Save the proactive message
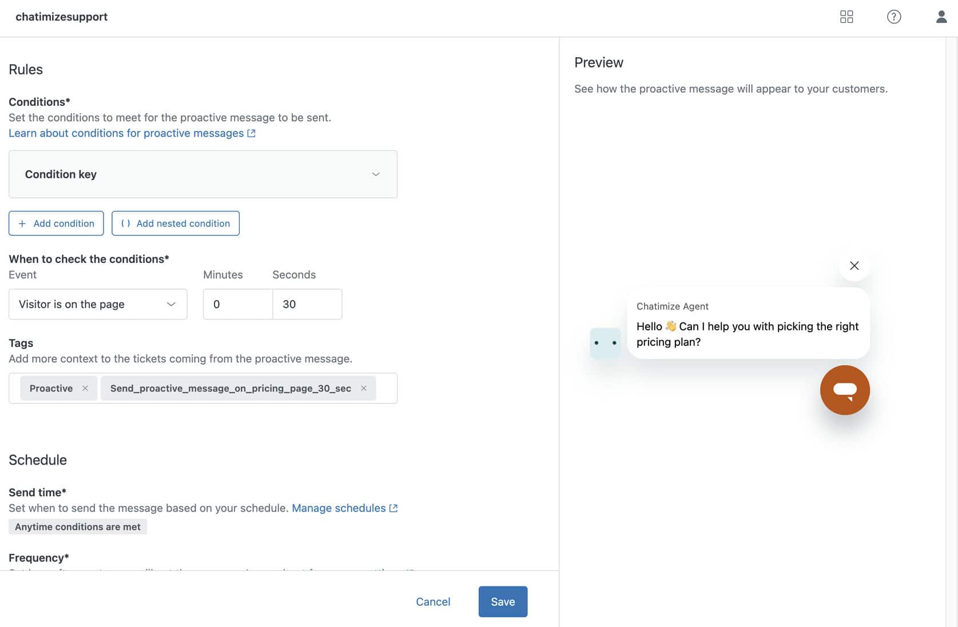958x627 pixels. pyautogui.click(x=503, y=601)
